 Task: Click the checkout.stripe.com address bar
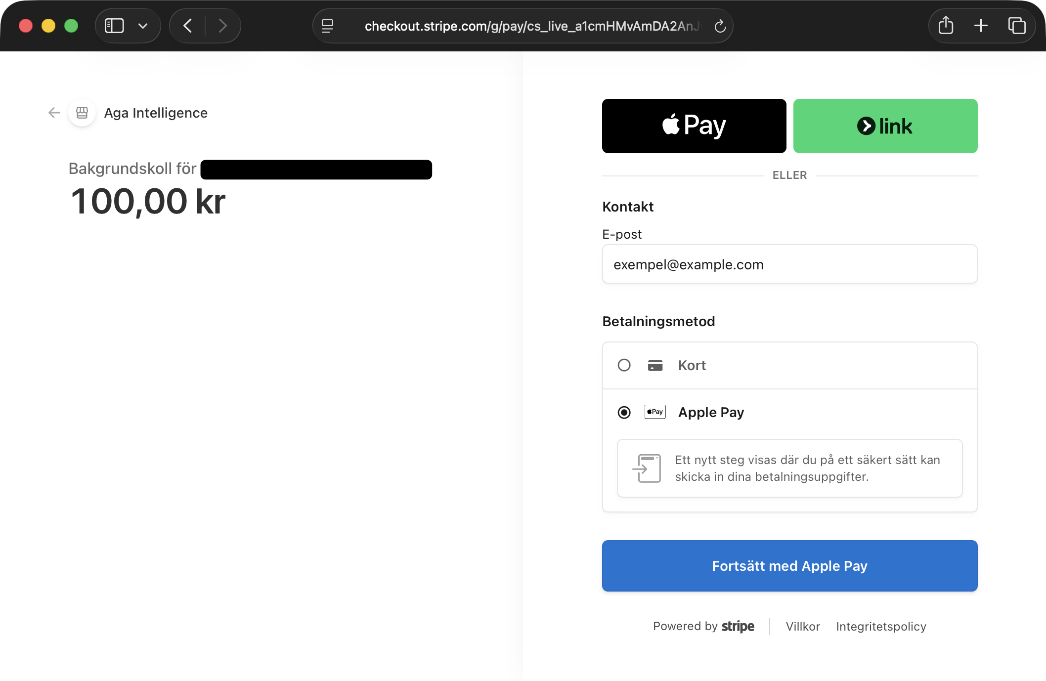pos(523,26)
